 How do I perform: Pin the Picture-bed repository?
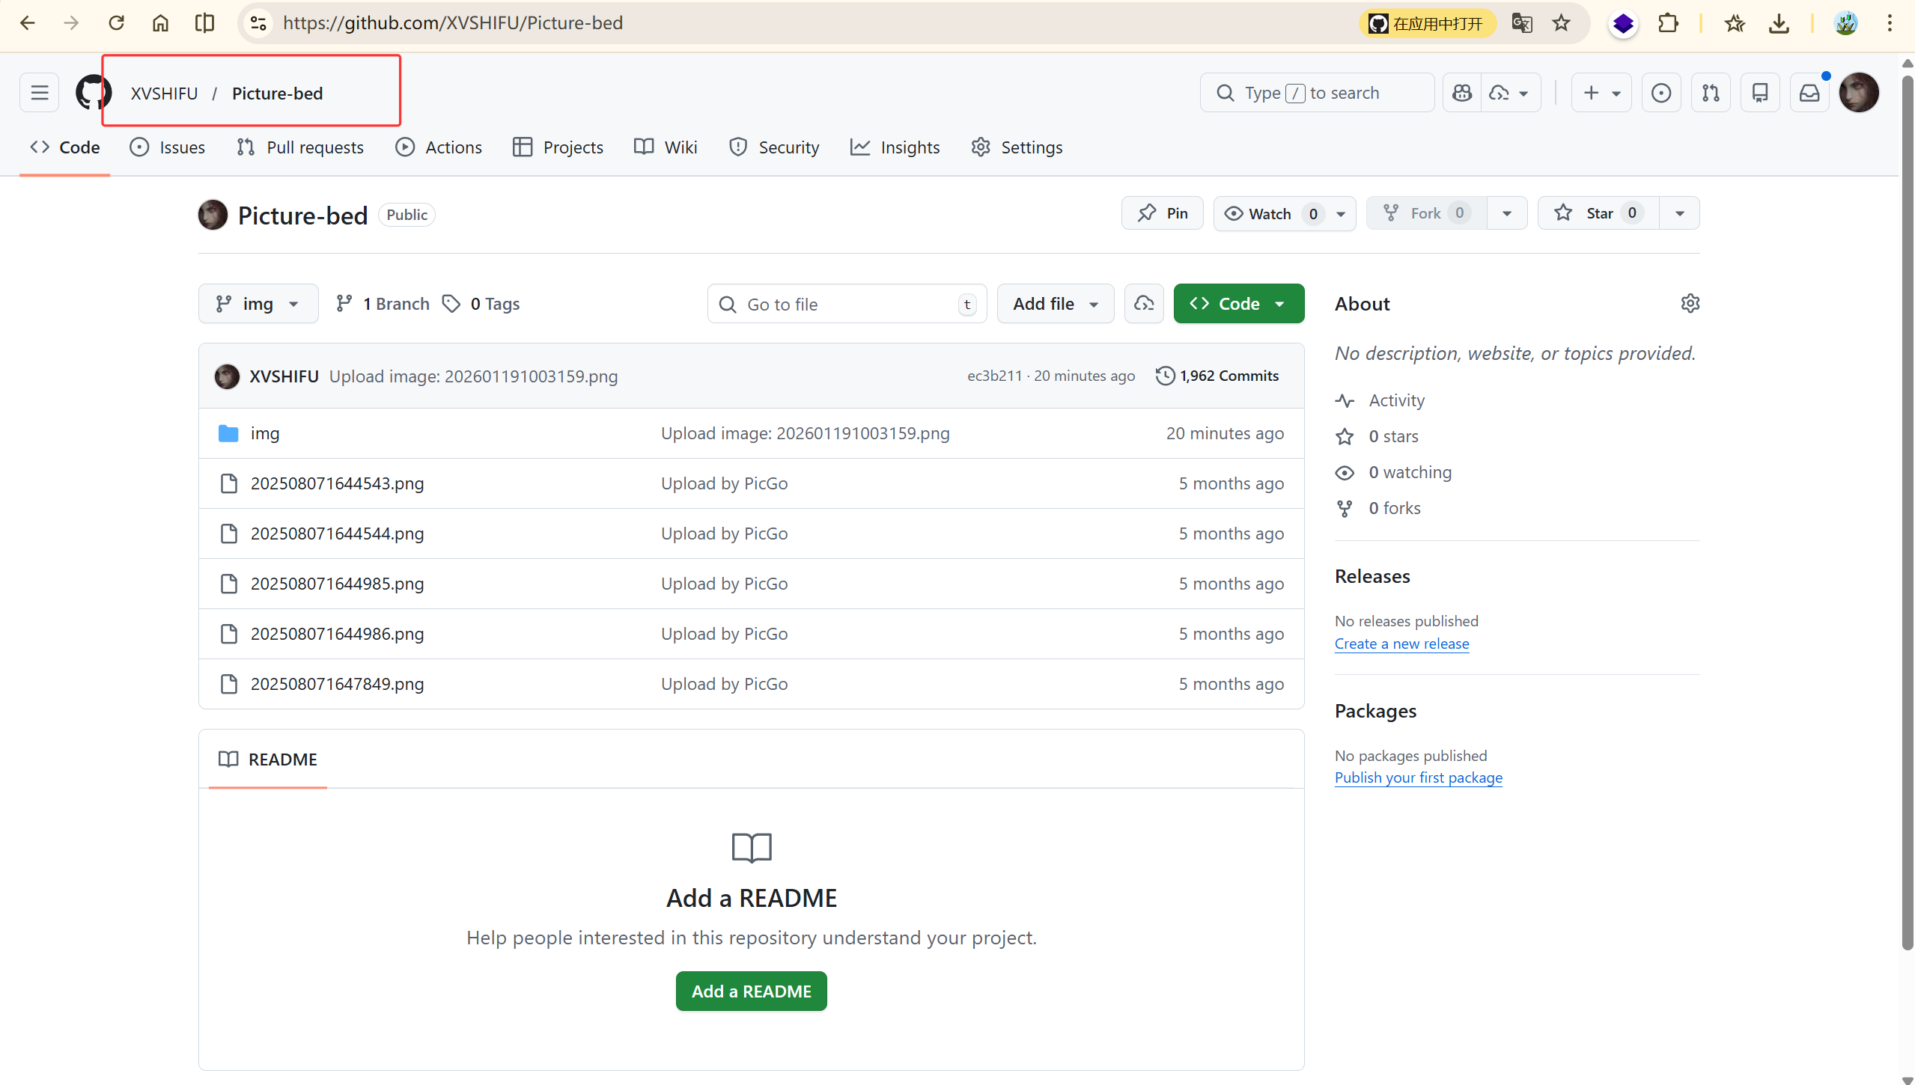1162,213
